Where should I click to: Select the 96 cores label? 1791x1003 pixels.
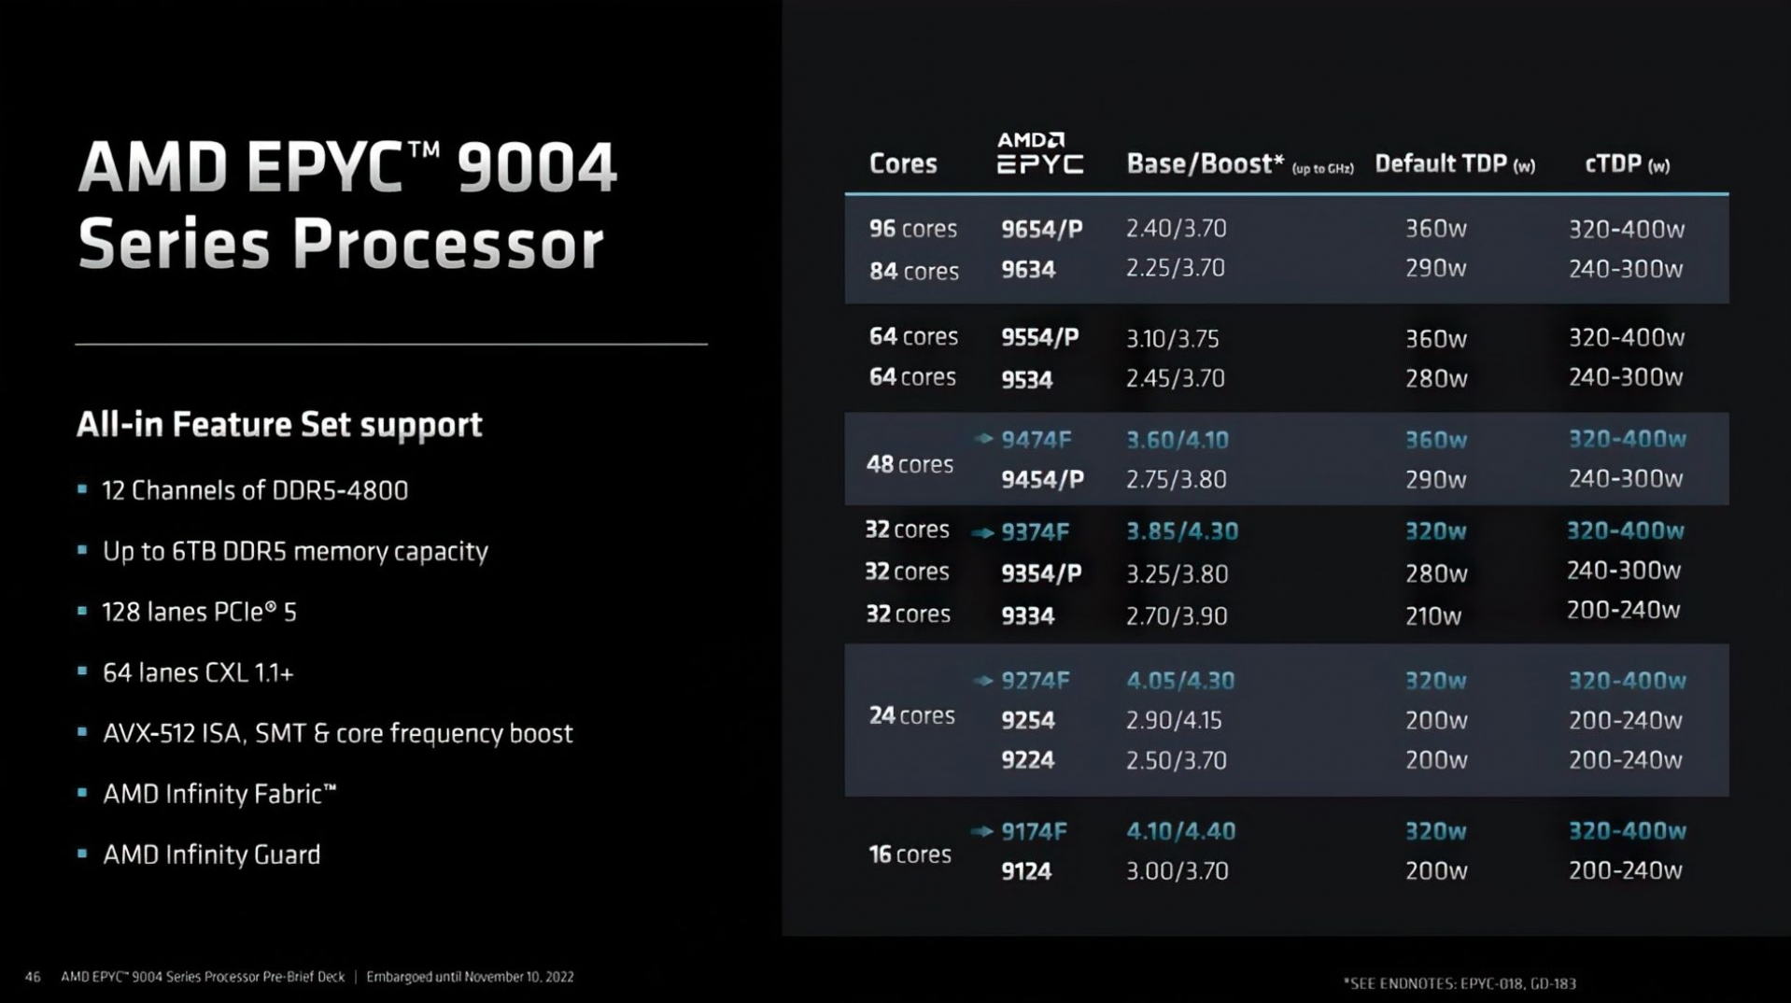912,230
